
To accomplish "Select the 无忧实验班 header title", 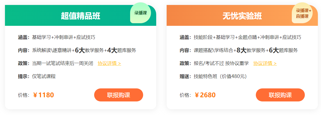I will tap(242, 16).
